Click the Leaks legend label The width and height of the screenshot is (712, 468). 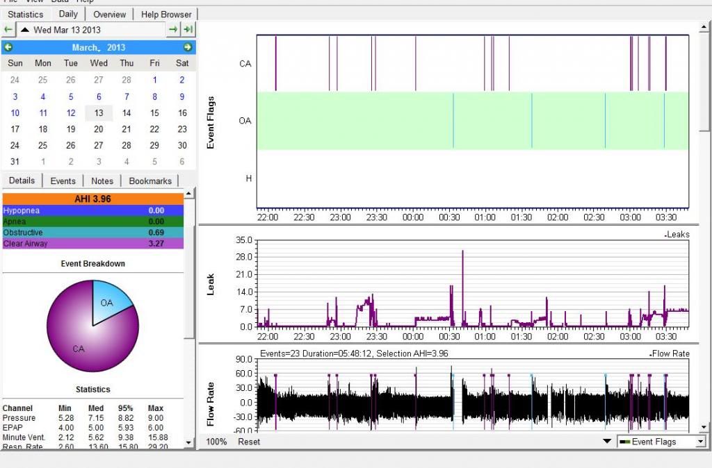tap(677, 235)
